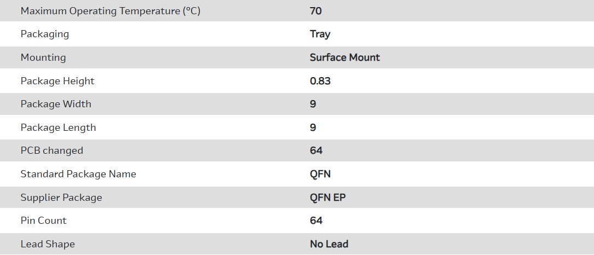This screenshot has width=594, height=255.
Task: Click the Packaging row label
Action: coord(45,34)
